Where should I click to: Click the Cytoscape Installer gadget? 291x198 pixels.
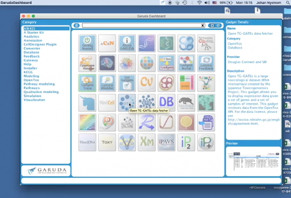pos(87,63)
